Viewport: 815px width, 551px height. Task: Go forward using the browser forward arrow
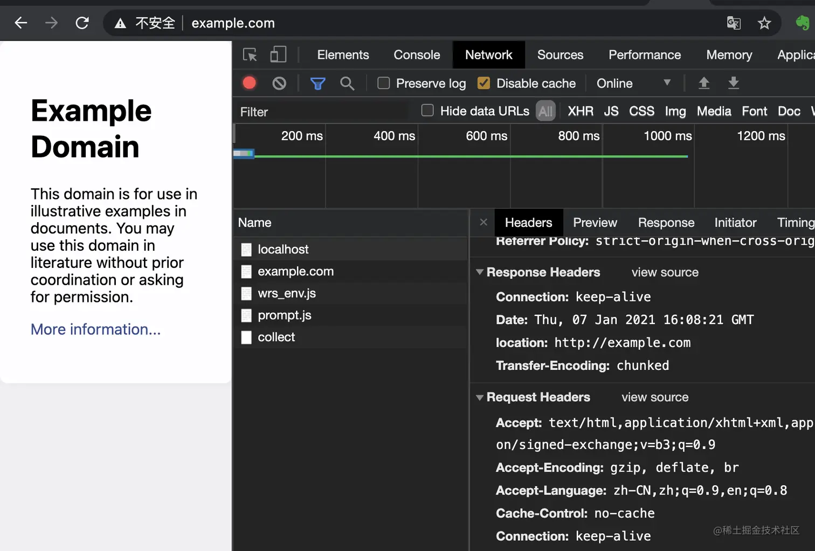pos(51,23)
